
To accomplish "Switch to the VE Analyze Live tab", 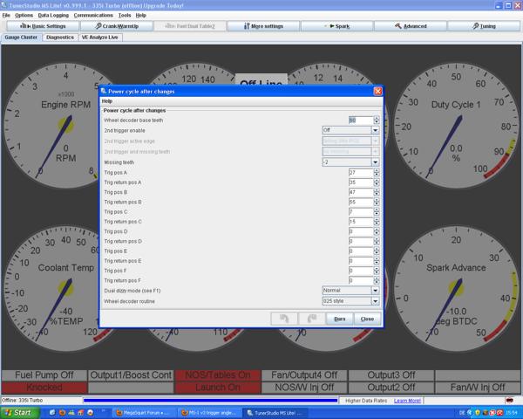I will pos(100,38).
